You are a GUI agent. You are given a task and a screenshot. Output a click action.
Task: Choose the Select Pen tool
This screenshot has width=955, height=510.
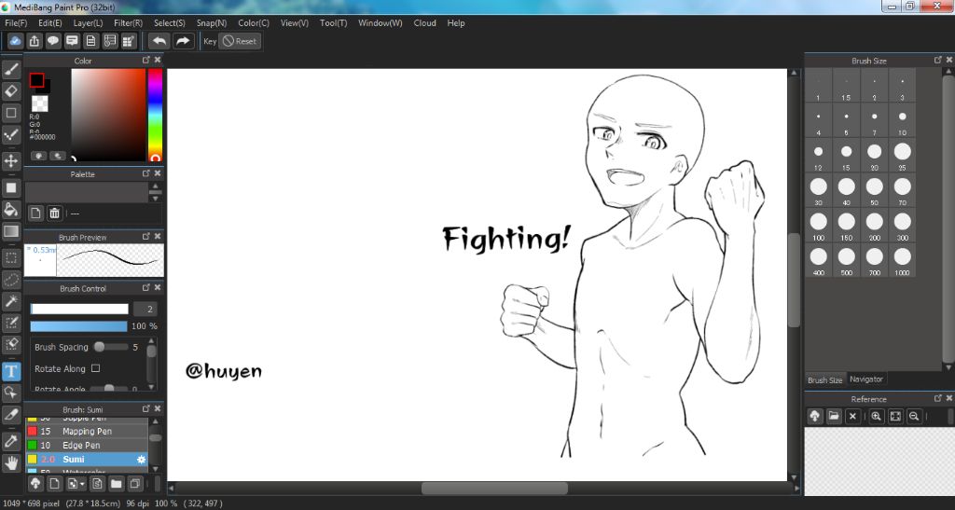(11, 323)
